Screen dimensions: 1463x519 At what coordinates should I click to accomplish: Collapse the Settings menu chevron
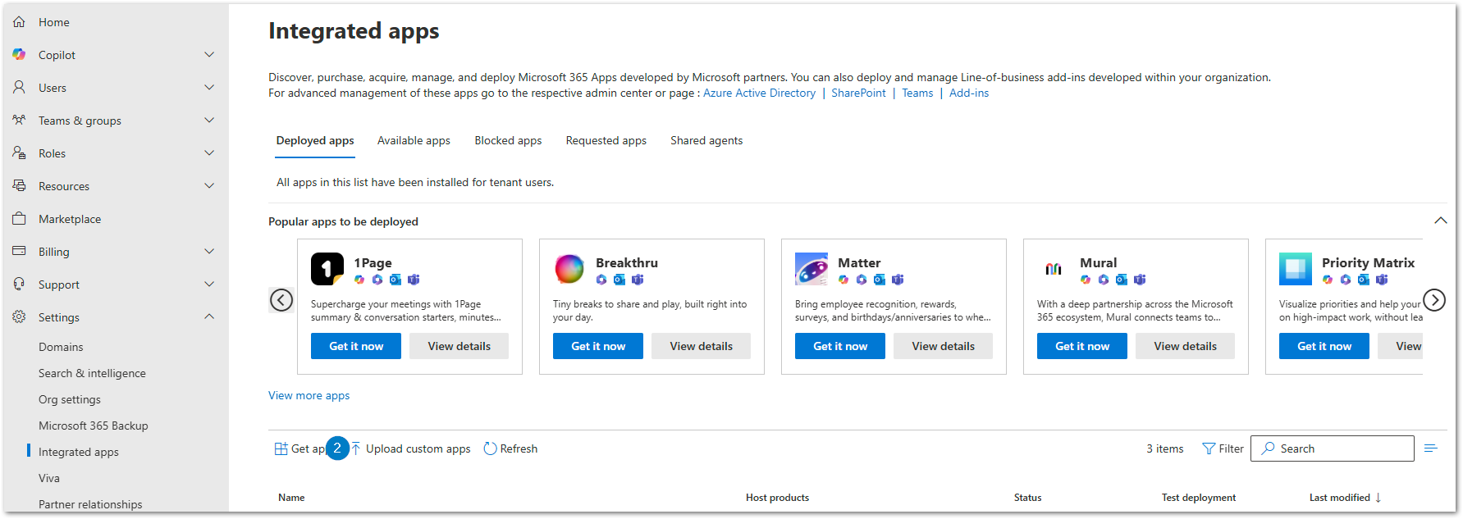click(x=209, y=316)
